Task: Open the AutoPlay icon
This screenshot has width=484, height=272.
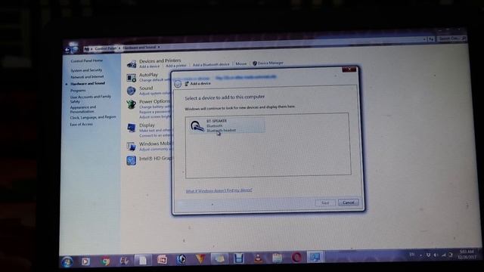Action: (132, 78)
